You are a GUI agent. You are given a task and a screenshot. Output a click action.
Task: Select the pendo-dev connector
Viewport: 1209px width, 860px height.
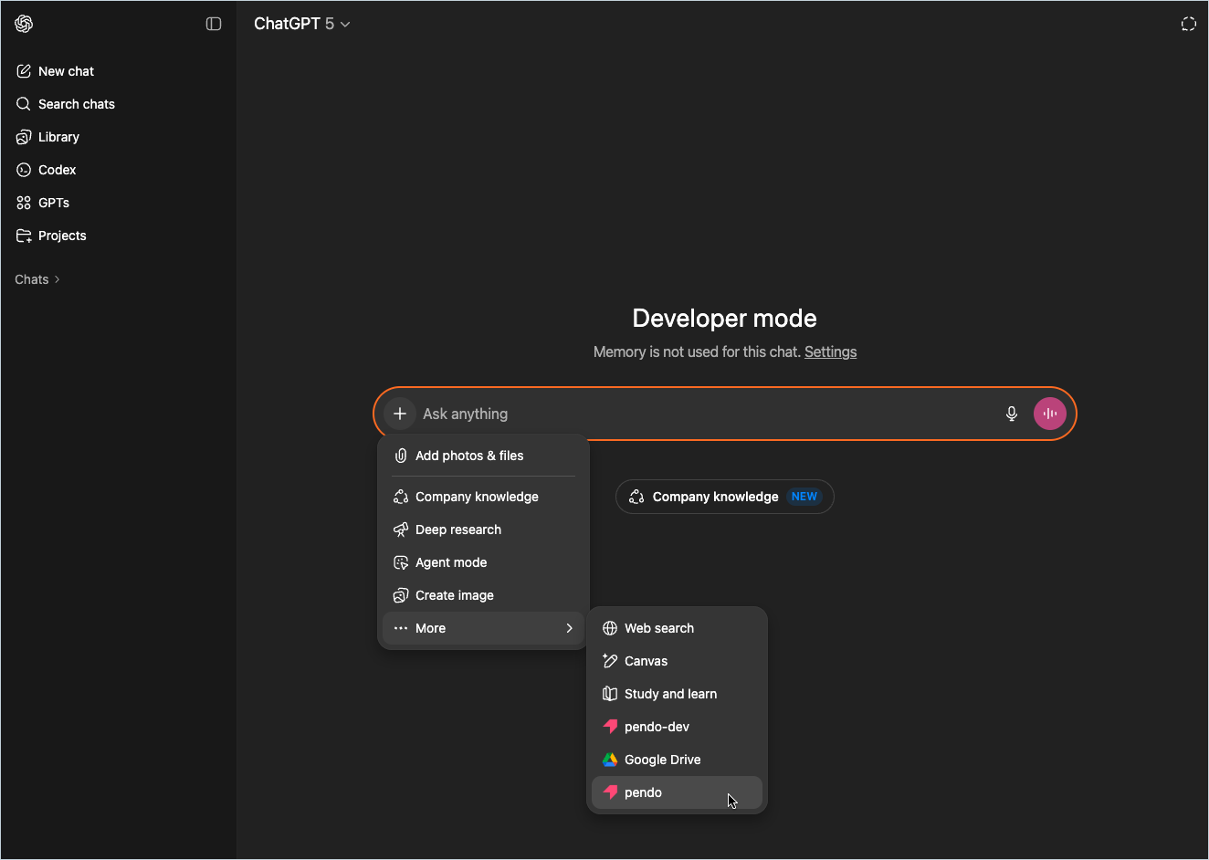[x=677, y=727]
